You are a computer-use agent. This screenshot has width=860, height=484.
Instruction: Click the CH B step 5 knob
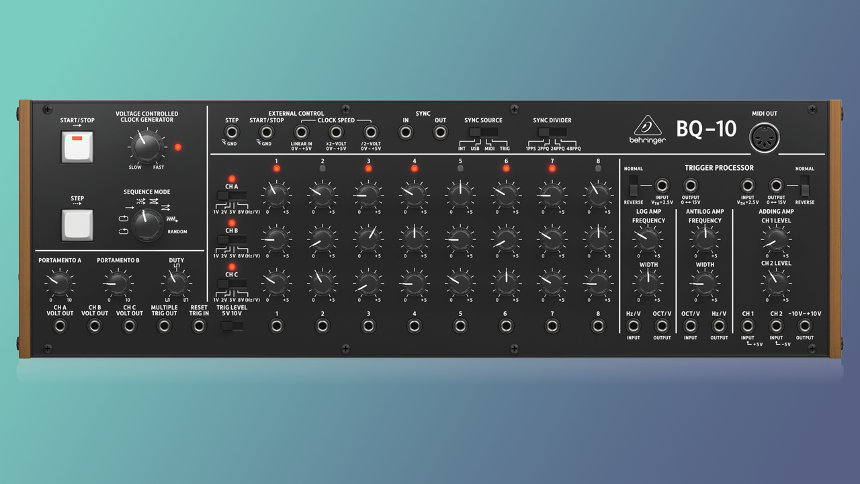[460, 239]
